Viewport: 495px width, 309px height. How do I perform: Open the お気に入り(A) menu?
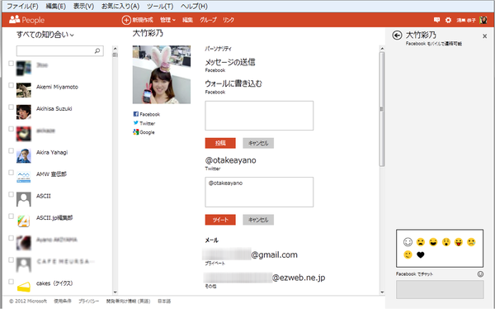coord(120,6)
